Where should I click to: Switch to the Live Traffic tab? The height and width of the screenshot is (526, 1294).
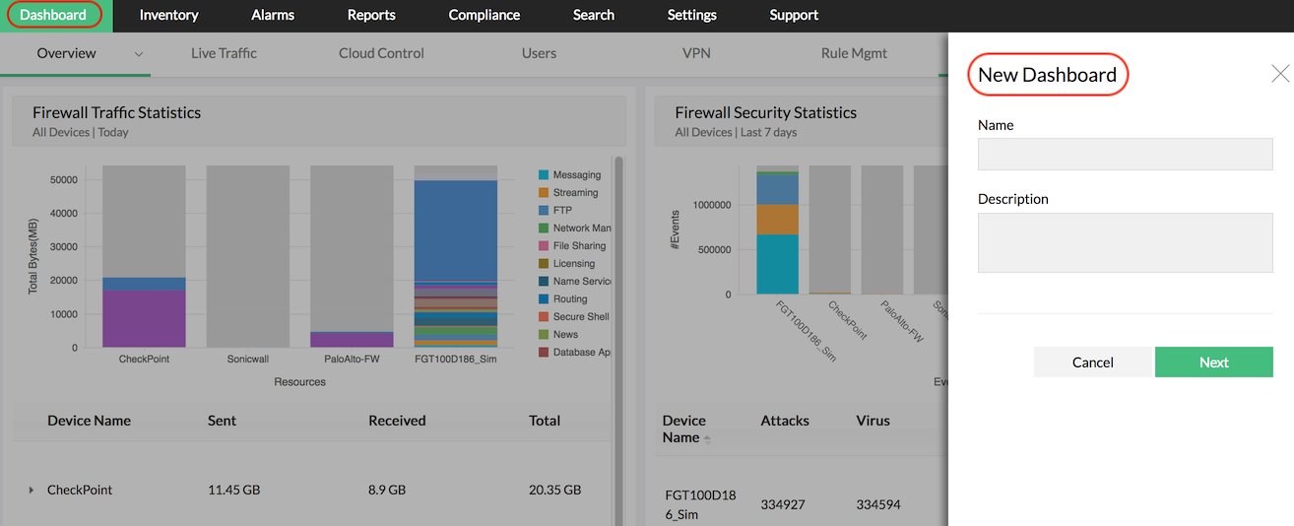coord(224,53)
